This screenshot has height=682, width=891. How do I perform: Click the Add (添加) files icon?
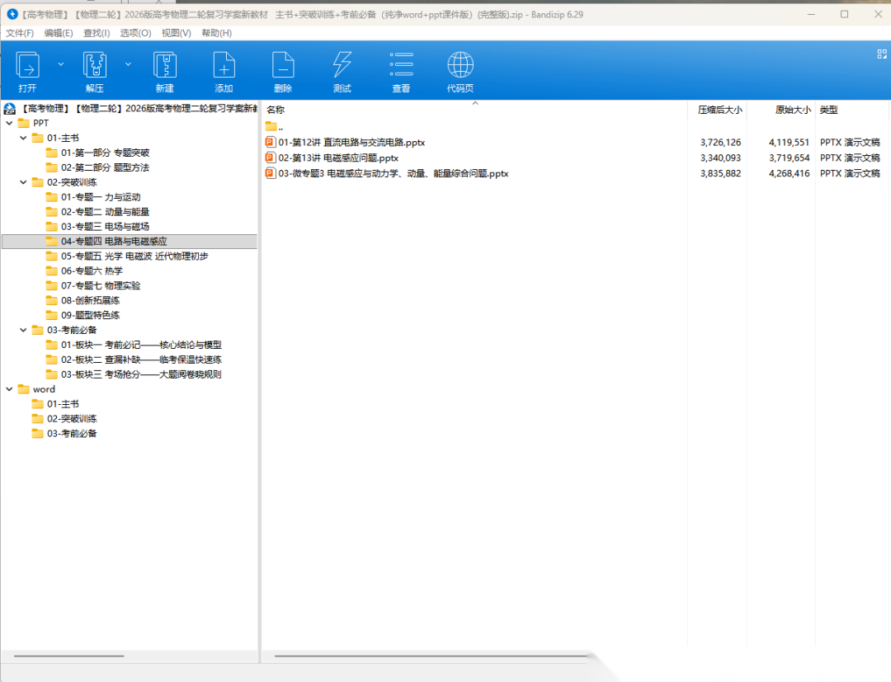(224, 66)
